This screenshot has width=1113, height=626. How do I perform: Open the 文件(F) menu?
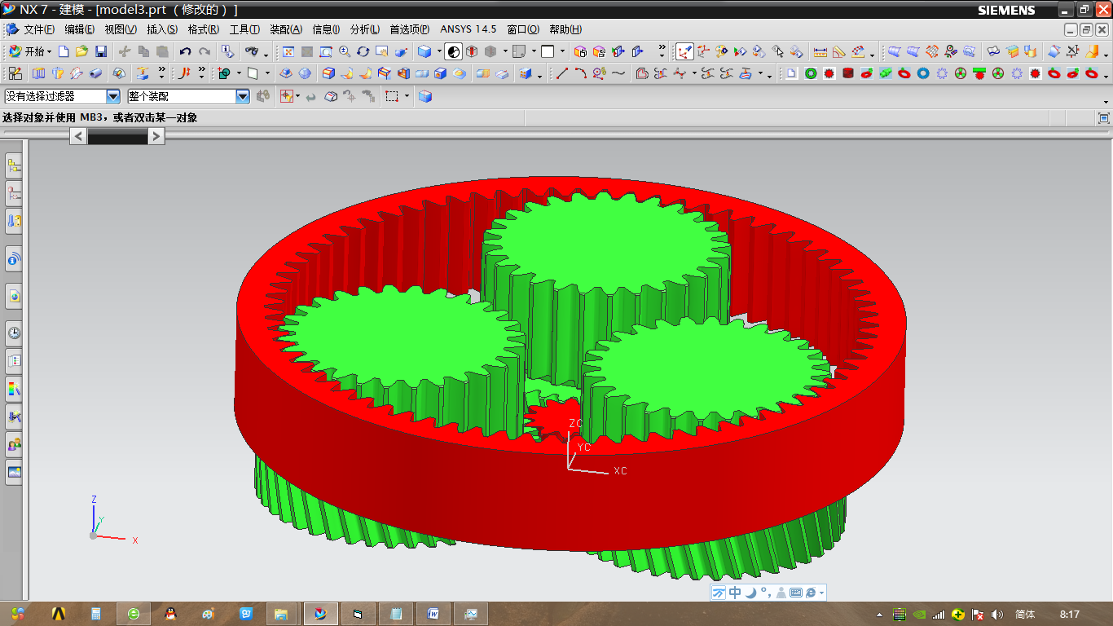[x=39, y=29]
